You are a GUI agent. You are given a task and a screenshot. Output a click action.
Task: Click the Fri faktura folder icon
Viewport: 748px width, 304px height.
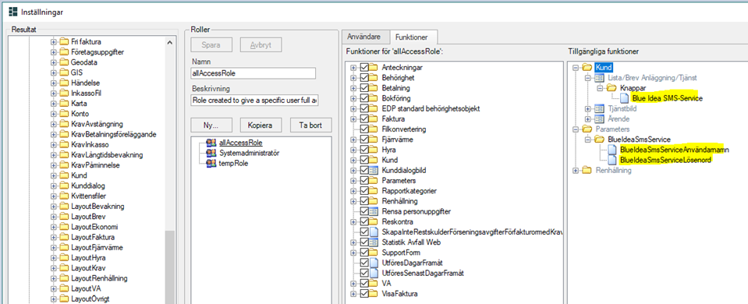[64, 42]
